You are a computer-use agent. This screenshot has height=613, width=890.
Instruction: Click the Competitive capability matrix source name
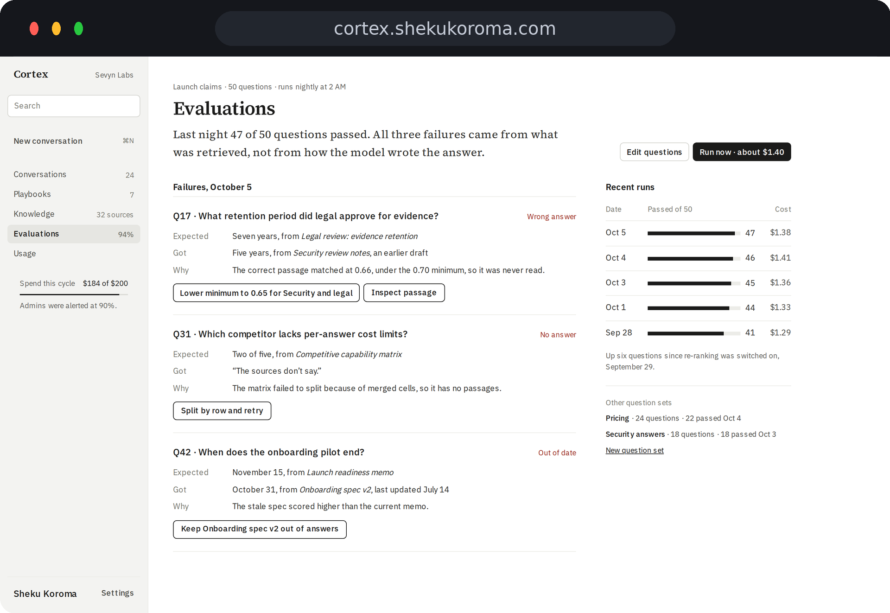(349, 354)
